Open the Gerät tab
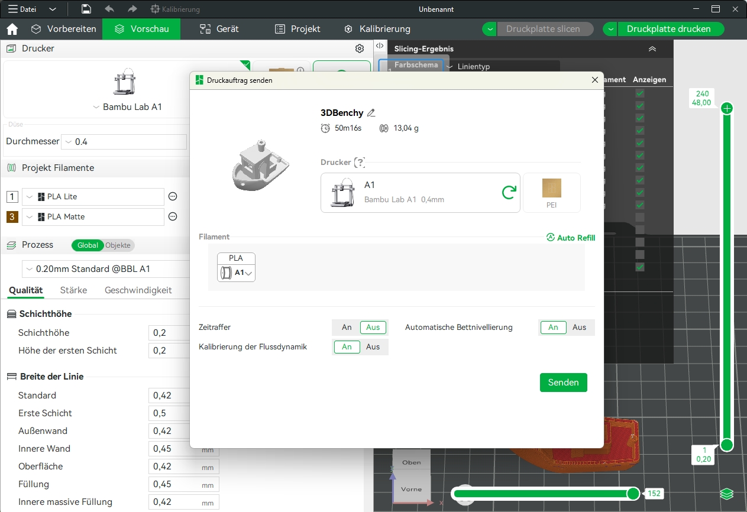This screenshot has height=512, width=747. coord(219,29)
